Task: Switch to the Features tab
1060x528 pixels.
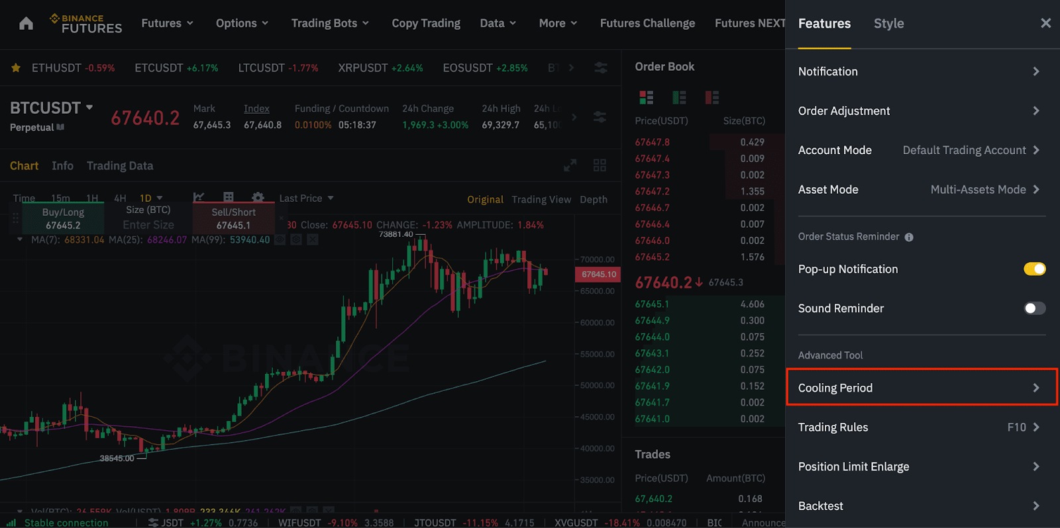Action: (824, 23)
